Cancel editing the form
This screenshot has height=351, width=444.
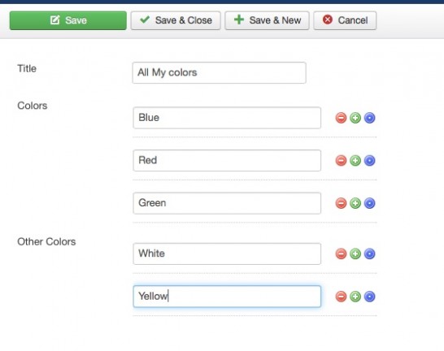pyautogui.click(x=345, y=20)
